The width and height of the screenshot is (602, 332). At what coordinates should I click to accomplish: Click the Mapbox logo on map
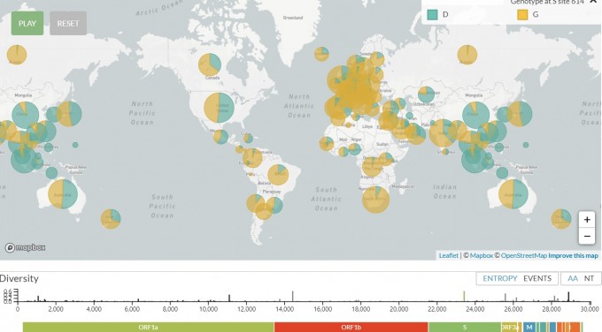[25, 248]
